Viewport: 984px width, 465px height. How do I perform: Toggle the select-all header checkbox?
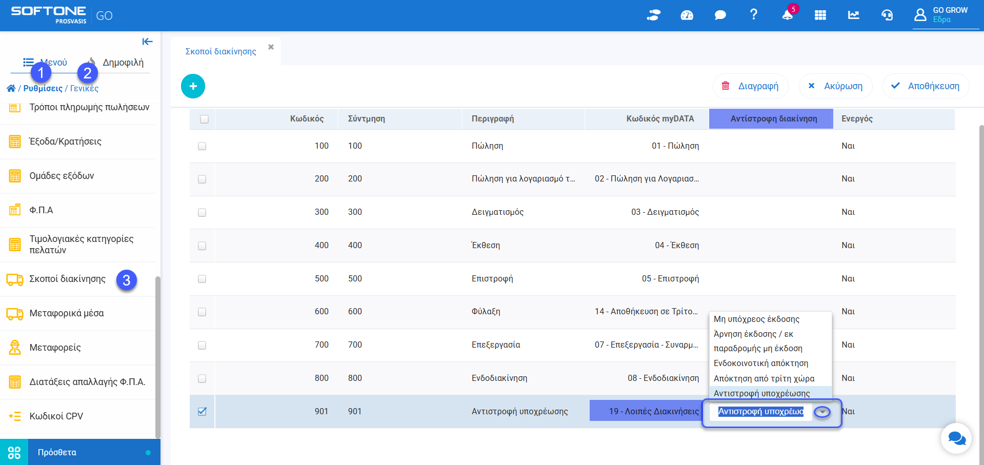click(x=204, y=119)
